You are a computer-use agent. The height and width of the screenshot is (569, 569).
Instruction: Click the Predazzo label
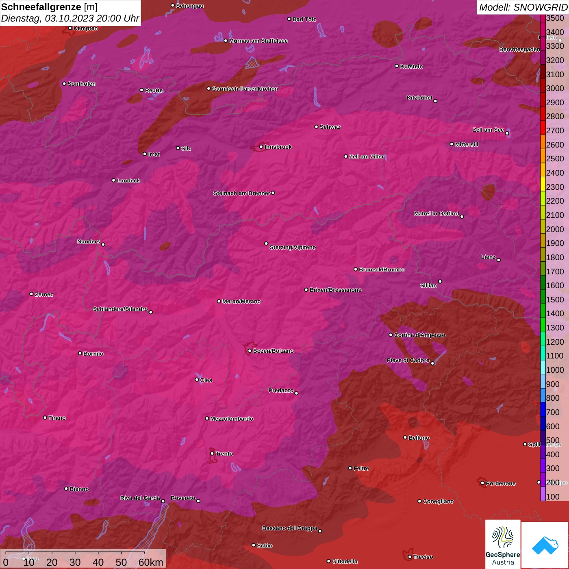(x=281, y=390)
